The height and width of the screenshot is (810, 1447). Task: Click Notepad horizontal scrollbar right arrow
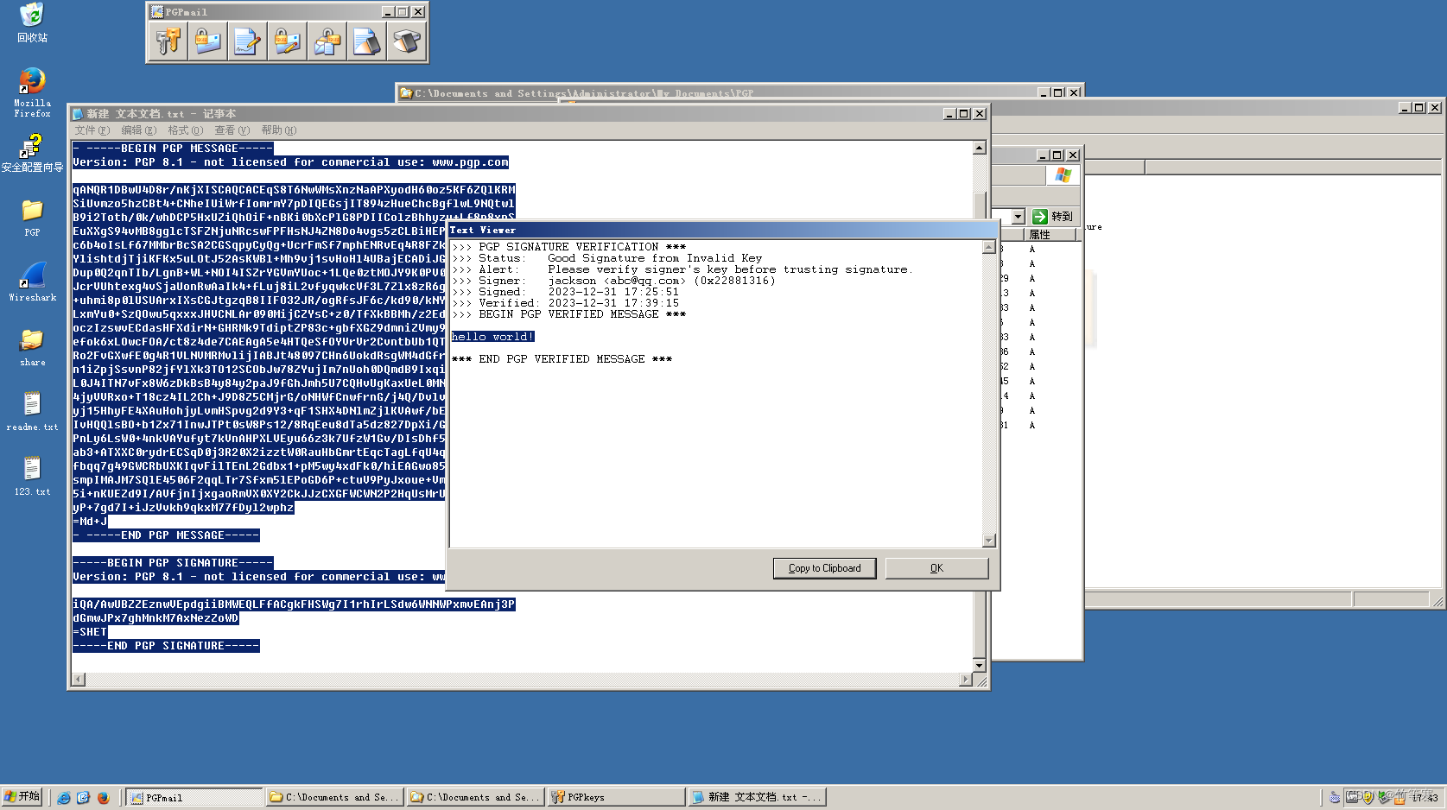966,680
